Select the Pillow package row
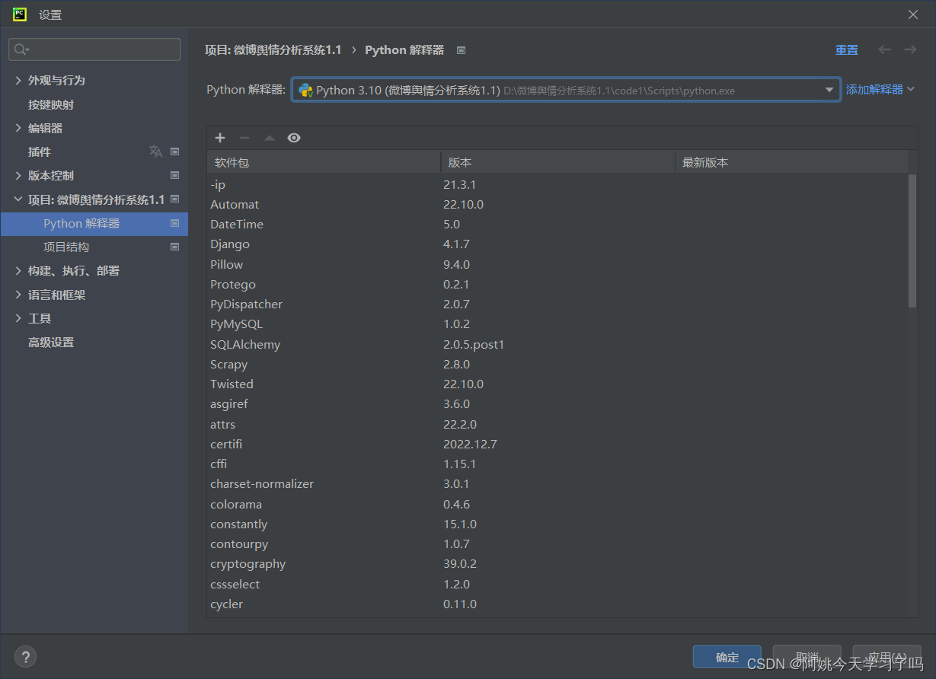Viewport: 936px width, 679px height. (557, 264)
